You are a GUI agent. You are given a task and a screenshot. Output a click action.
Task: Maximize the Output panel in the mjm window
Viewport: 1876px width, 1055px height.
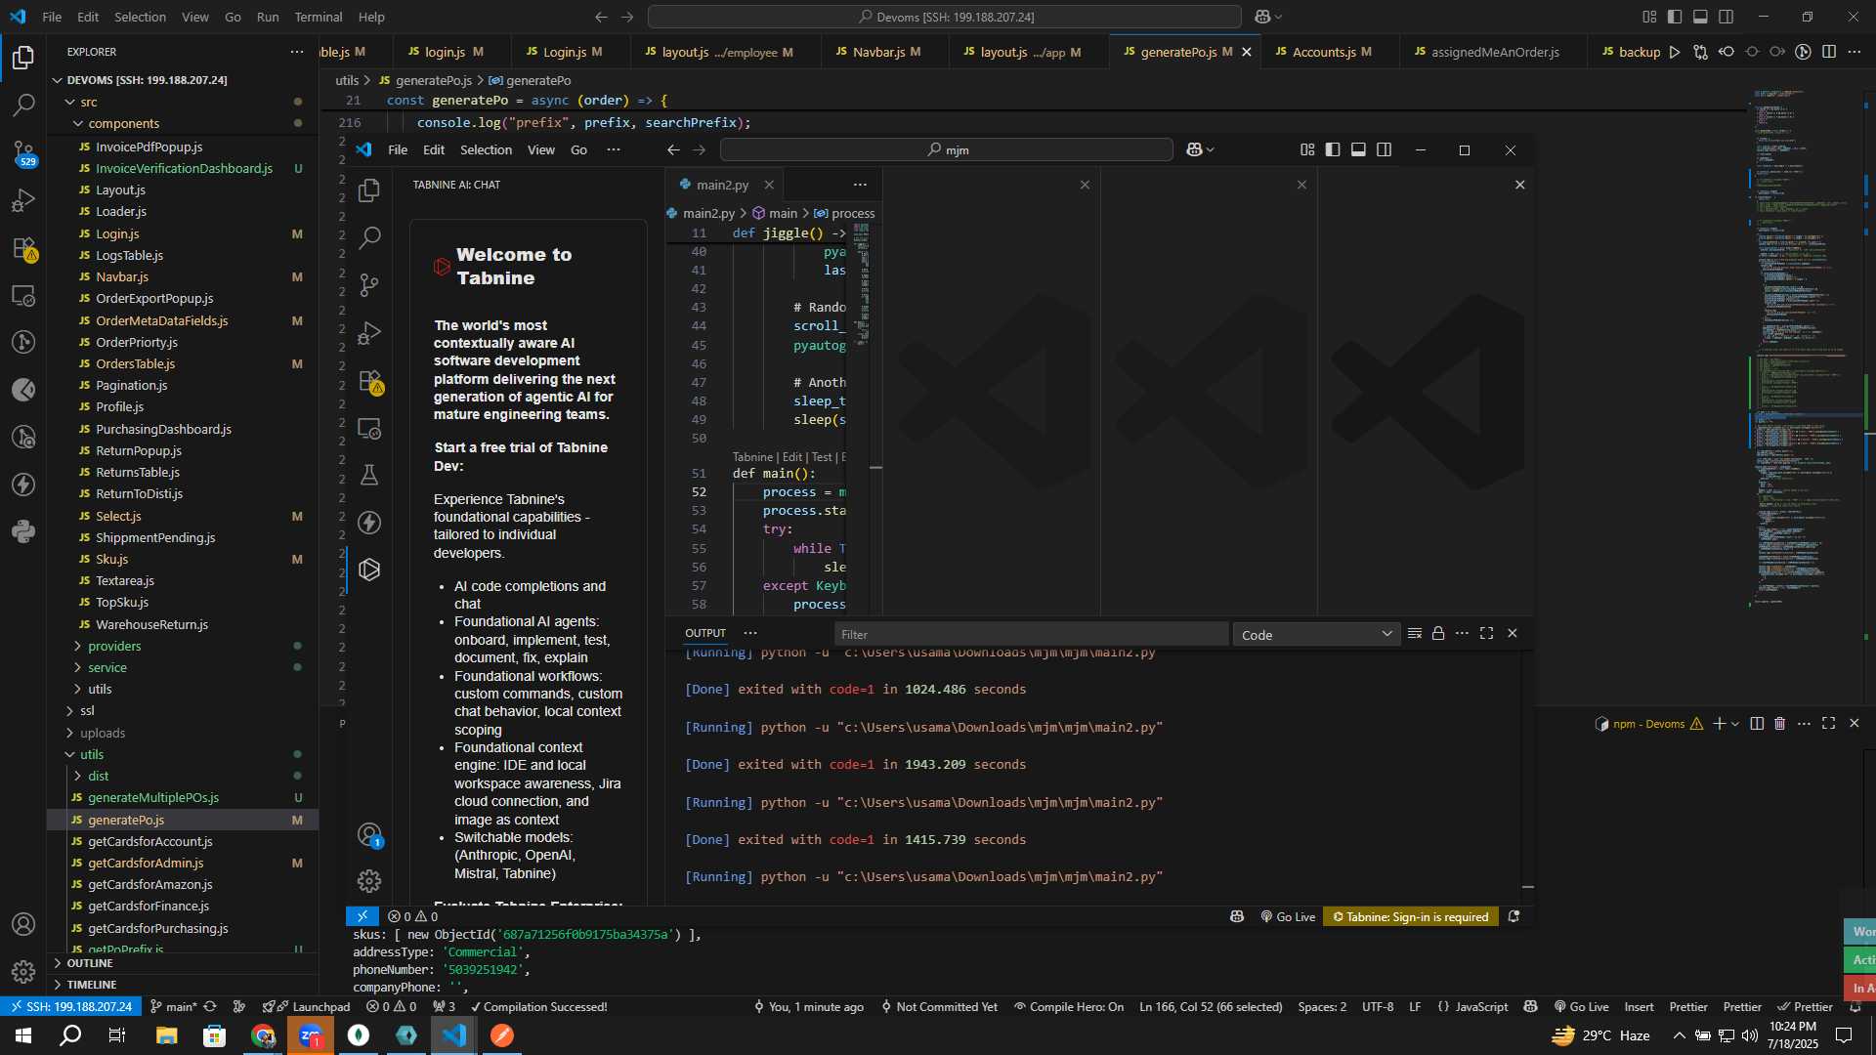pos(1486,633)
